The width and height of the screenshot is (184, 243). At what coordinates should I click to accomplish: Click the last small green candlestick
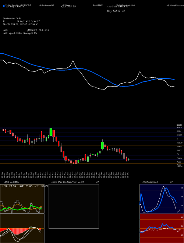[128, 160]
